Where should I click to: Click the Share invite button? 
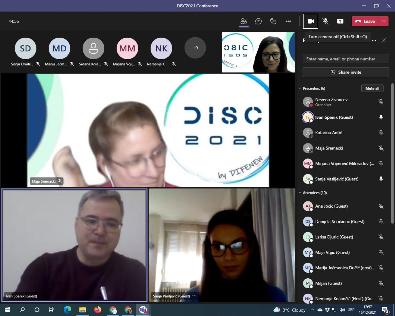pos(346,72)
